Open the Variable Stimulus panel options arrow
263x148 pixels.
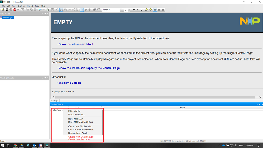42,78
